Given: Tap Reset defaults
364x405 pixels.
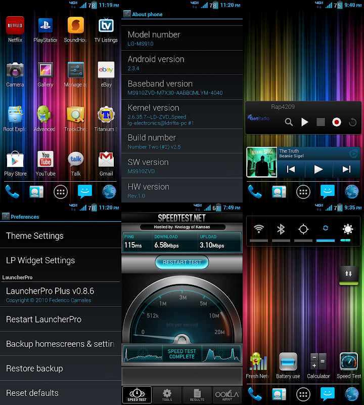Looking at the screenshot, I should click(61, 393).
